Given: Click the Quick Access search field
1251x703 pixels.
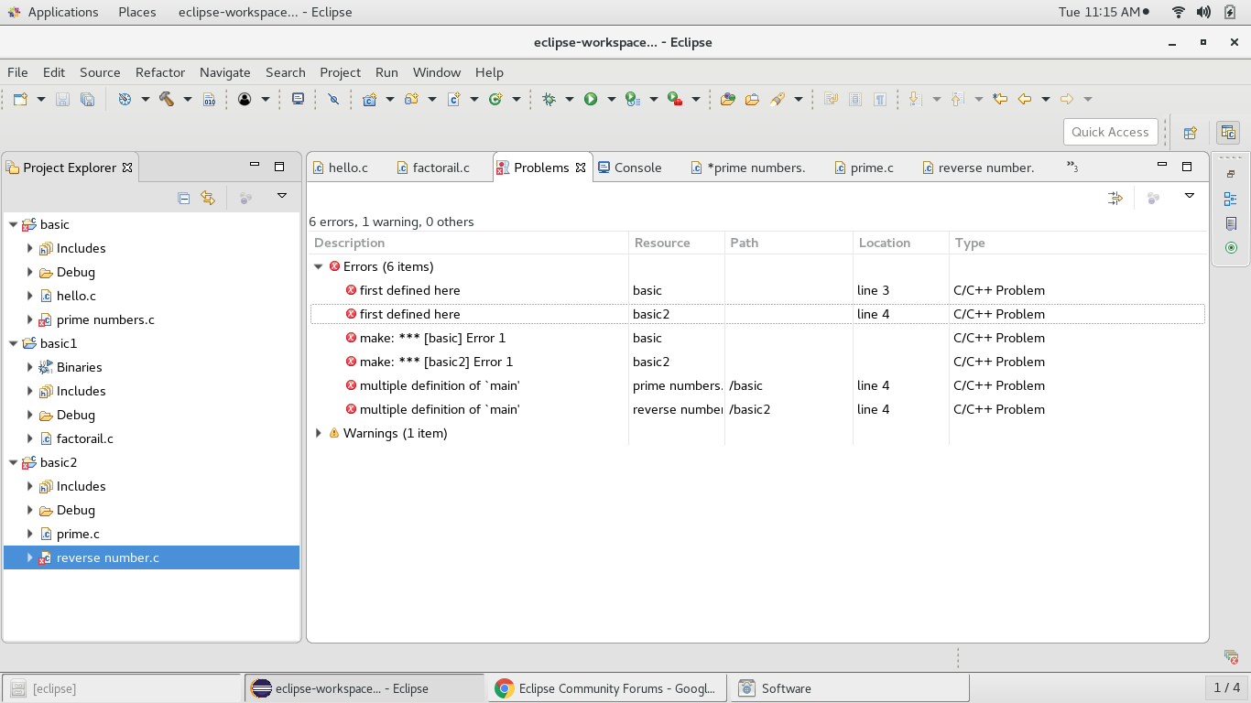Looking at the screenshot, I should 1110,132.
